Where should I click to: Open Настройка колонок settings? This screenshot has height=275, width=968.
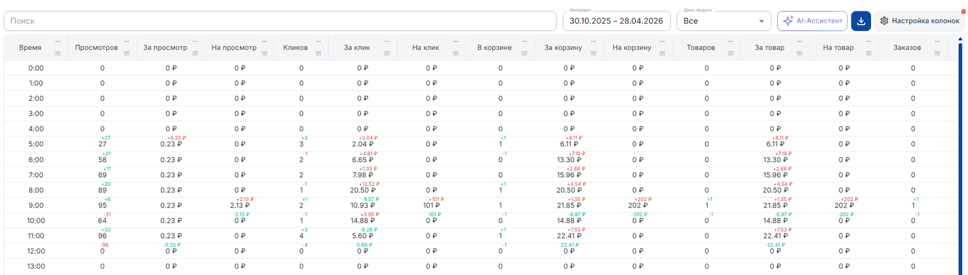coord(919,21)
